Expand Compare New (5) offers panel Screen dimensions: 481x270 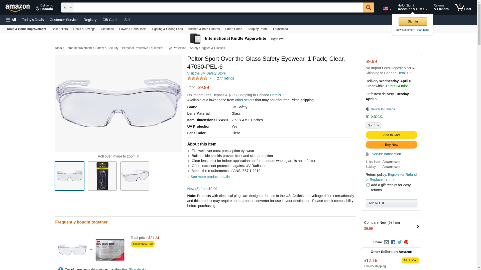391,226
